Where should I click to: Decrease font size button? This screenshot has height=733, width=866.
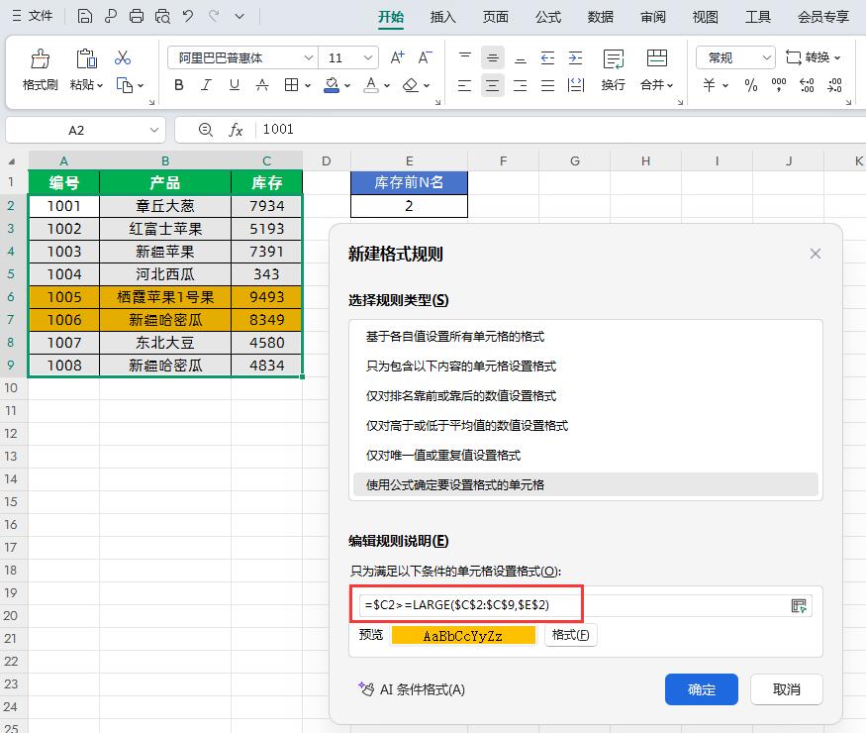coord(425,57)
